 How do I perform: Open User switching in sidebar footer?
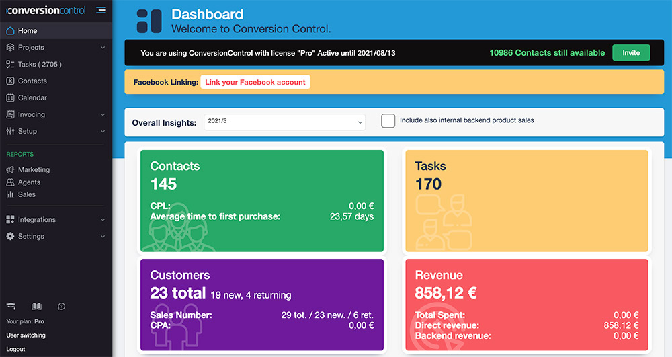tap(26, 335)
